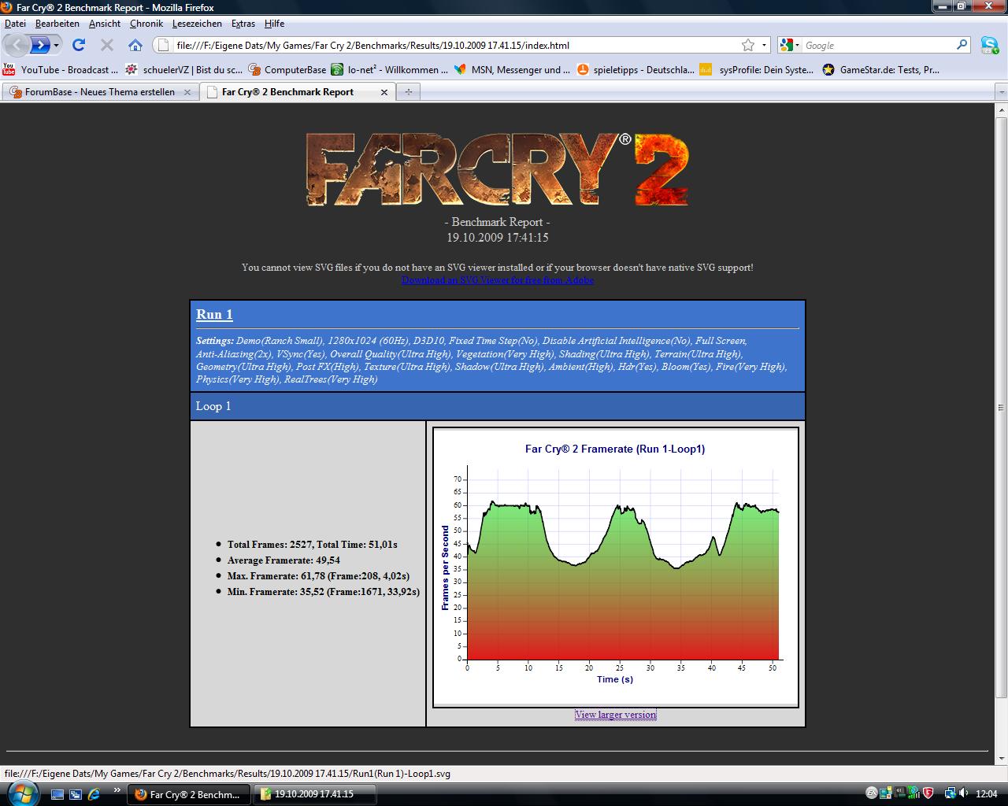Open the Datei menu

15,24
